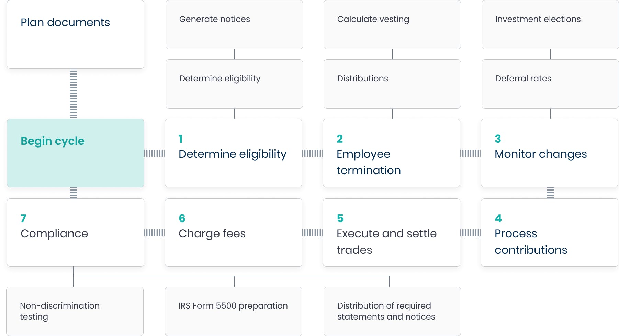Open the Distributions card
Viewport: 619px width, 336px height.
pyautogui.click(x=392, y=84)
